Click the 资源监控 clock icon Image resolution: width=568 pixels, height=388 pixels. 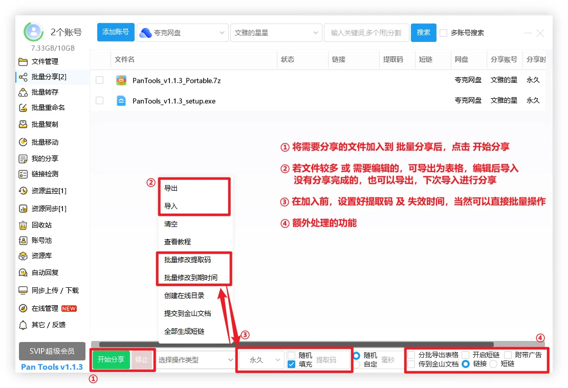[x=23, y=191]
